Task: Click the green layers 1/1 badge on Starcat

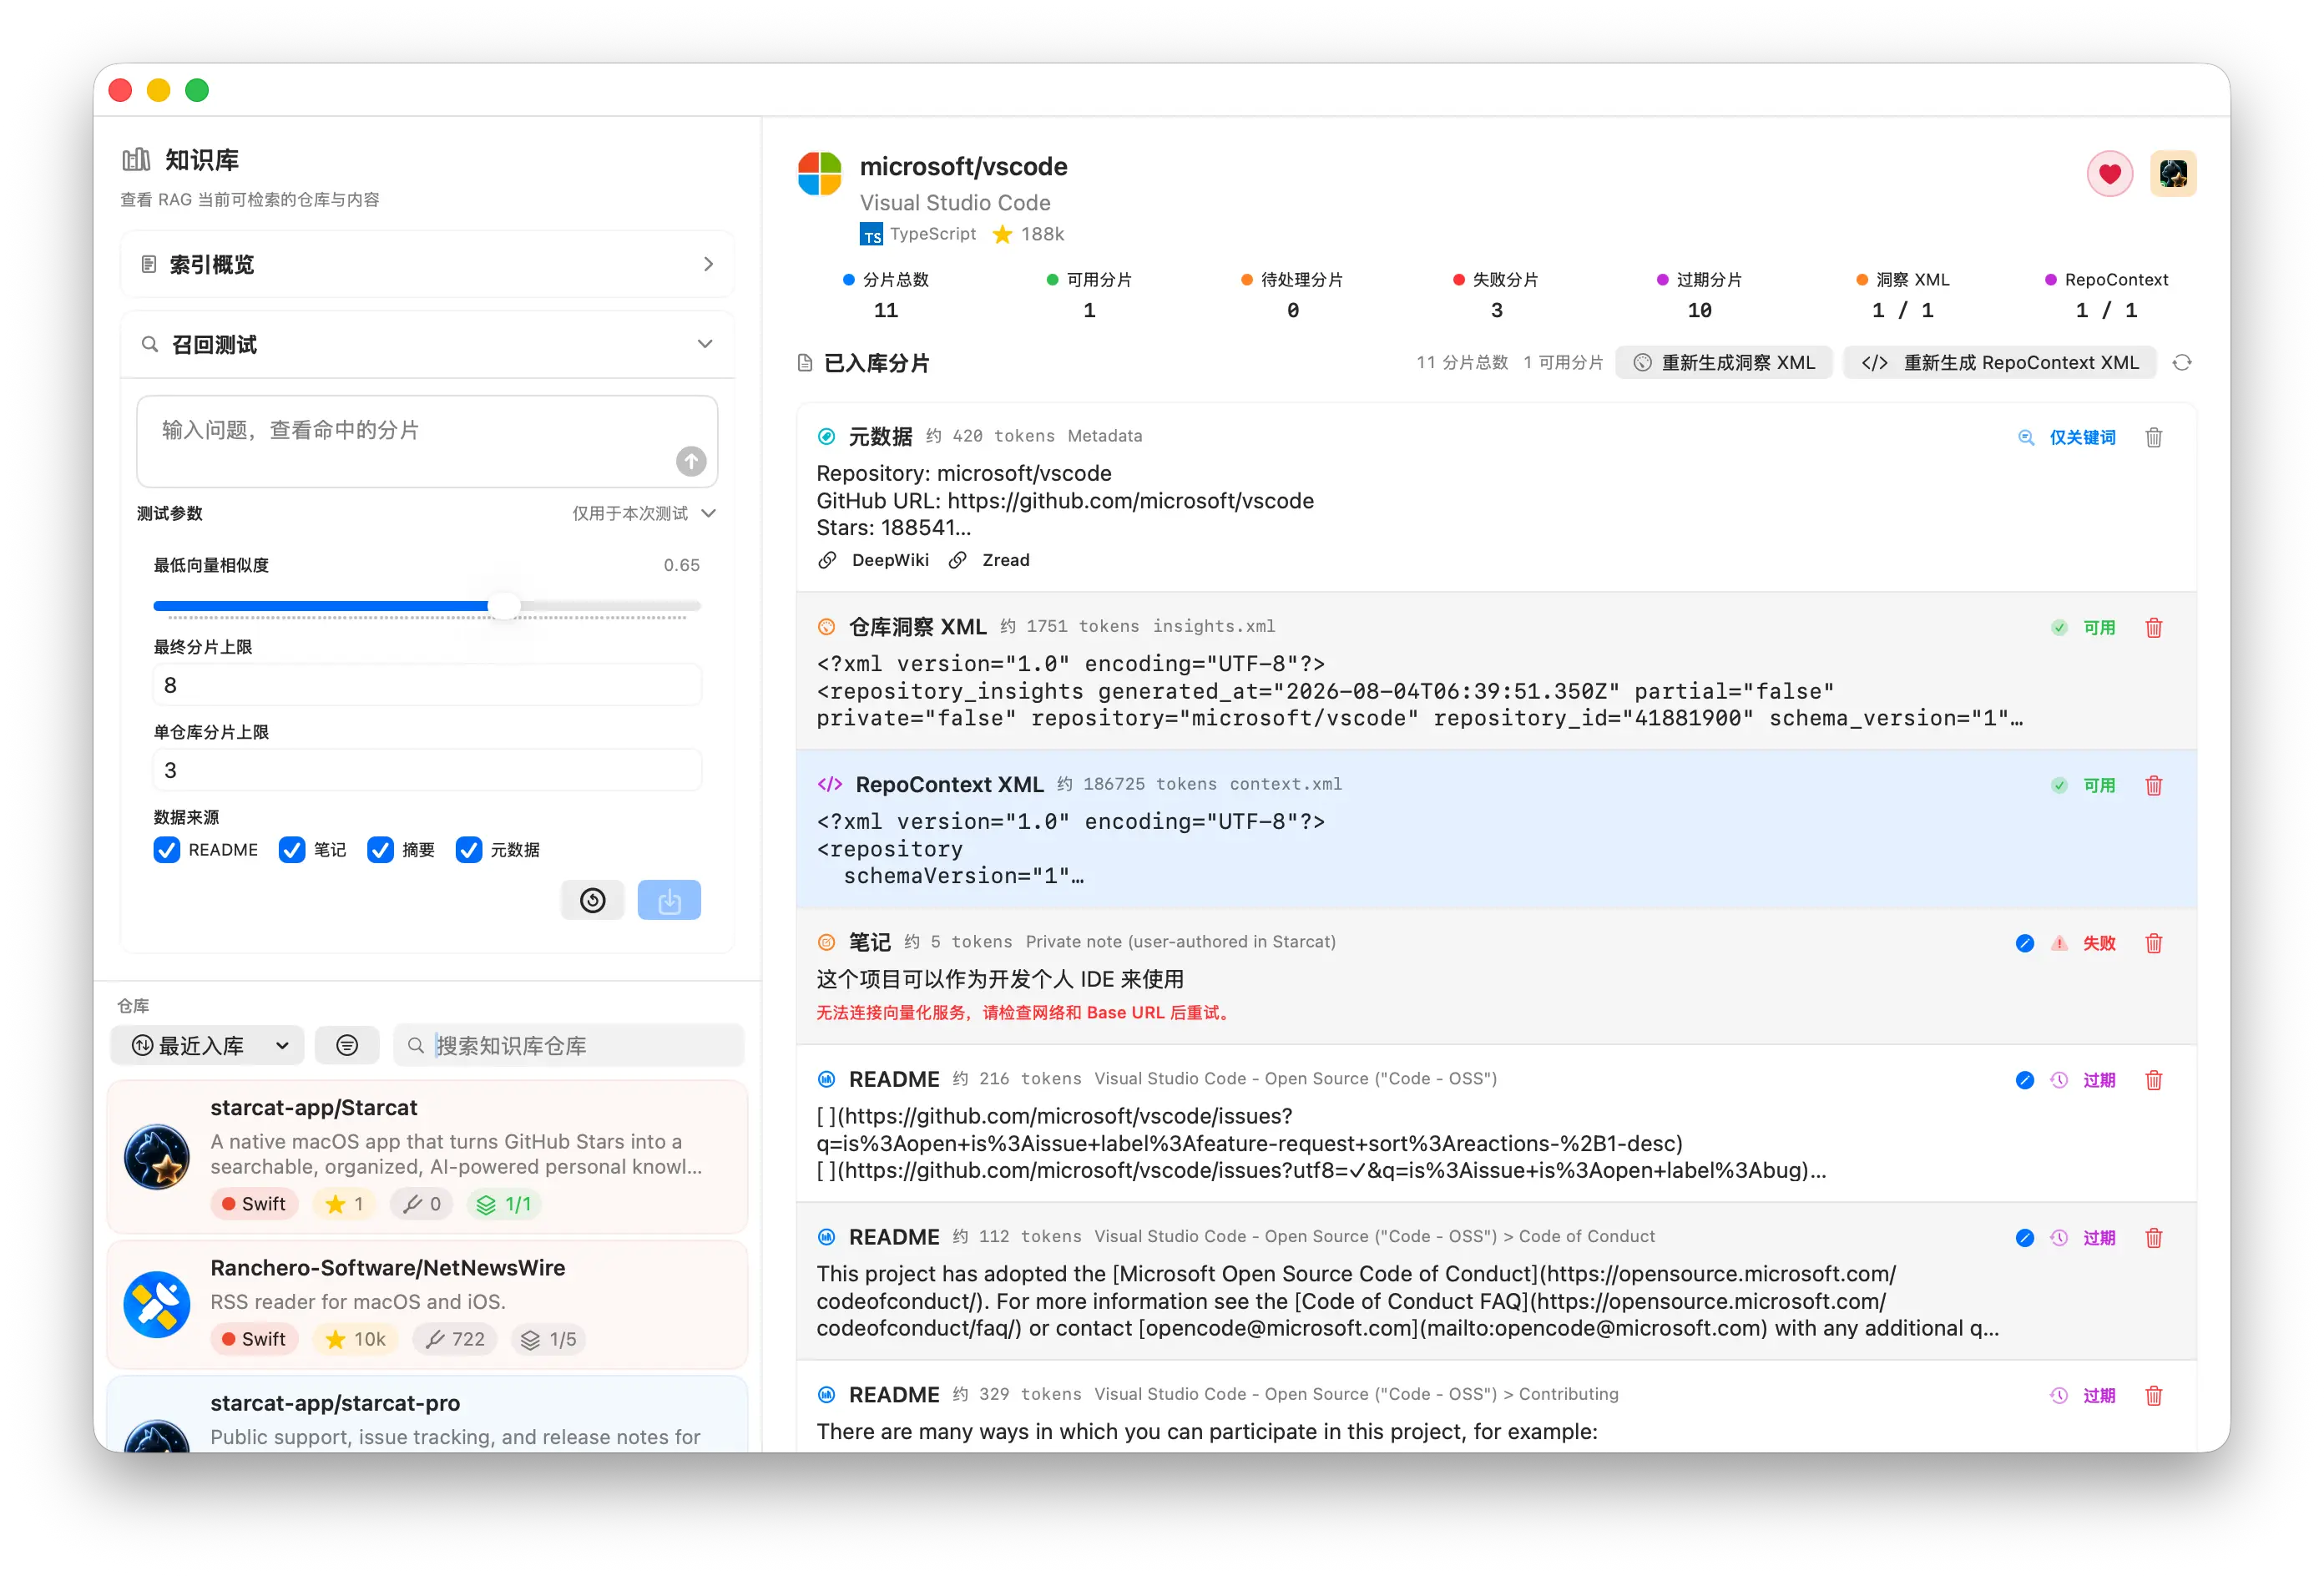Action: click(x=504, y=1205)
